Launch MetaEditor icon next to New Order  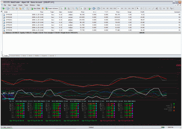click(x=43, y=8)
